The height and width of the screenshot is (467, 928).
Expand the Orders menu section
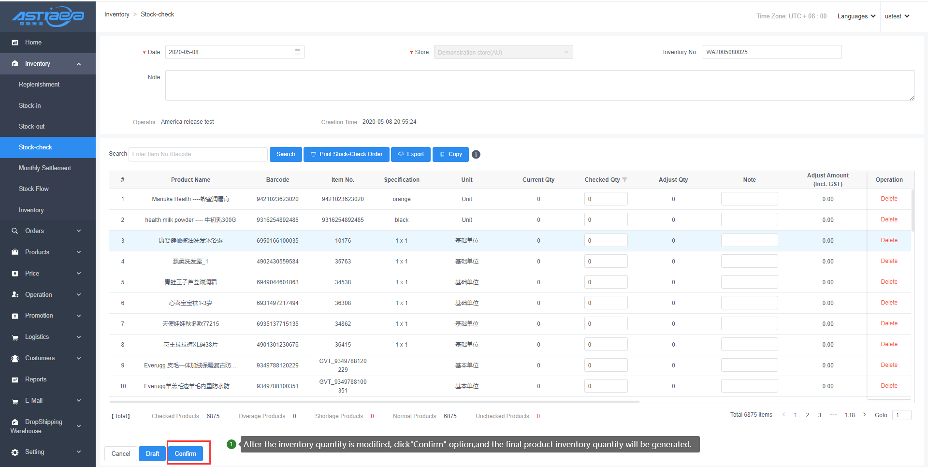click(47, 231)
